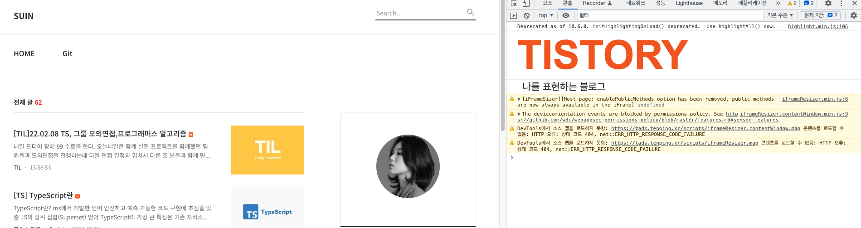Image resolution: width=861 pixels, height=228 pixels.
Task: Open the github webappsec-permissions-policy link
Action: [x=648, y=120]
